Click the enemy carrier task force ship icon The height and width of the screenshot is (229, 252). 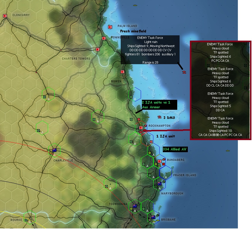point(184,72)
